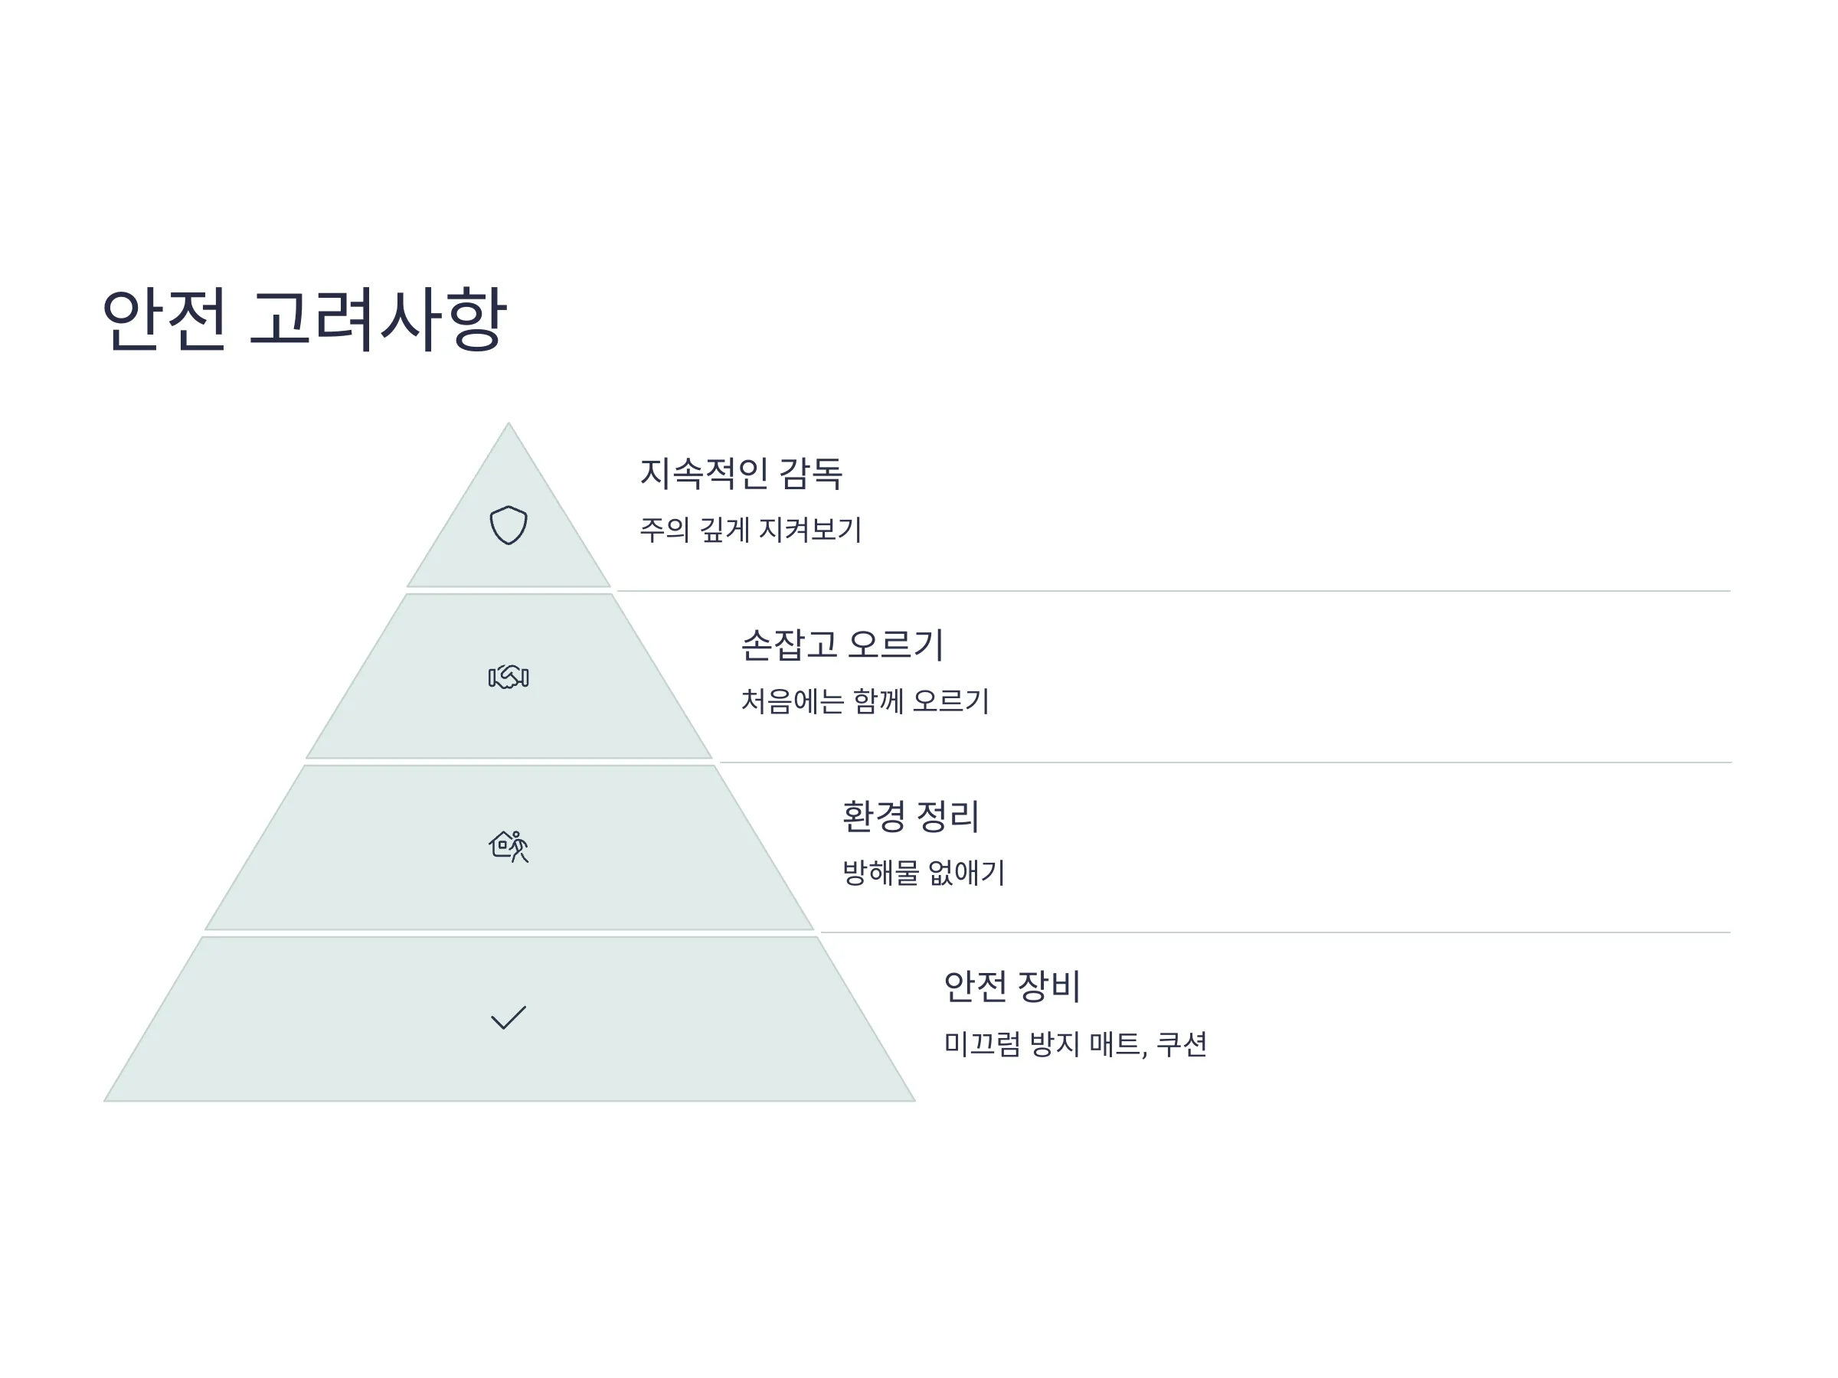The width and height of the screenshot is (1838, 1378).
Task: Click the divider line above 안전 장비
Action: pyautogui.click(x=1277, y=932)
